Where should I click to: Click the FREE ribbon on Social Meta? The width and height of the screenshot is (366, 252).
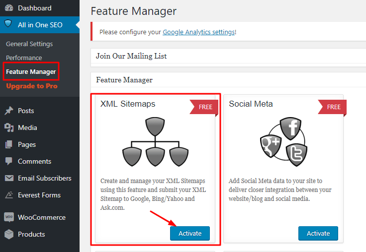[x=332, y=107]
